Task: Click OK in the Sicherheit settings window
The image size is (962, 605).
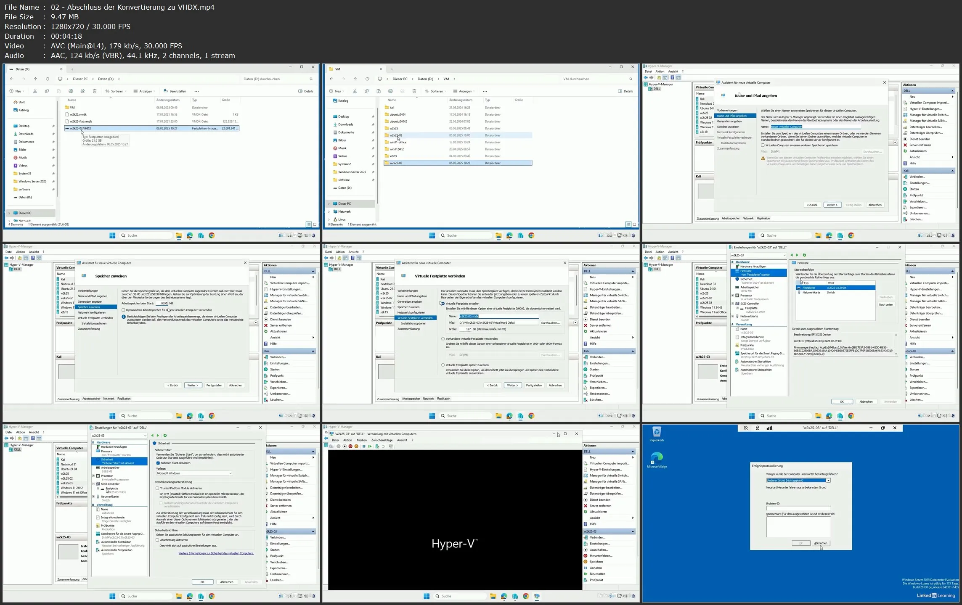Action: click(202, 582)
